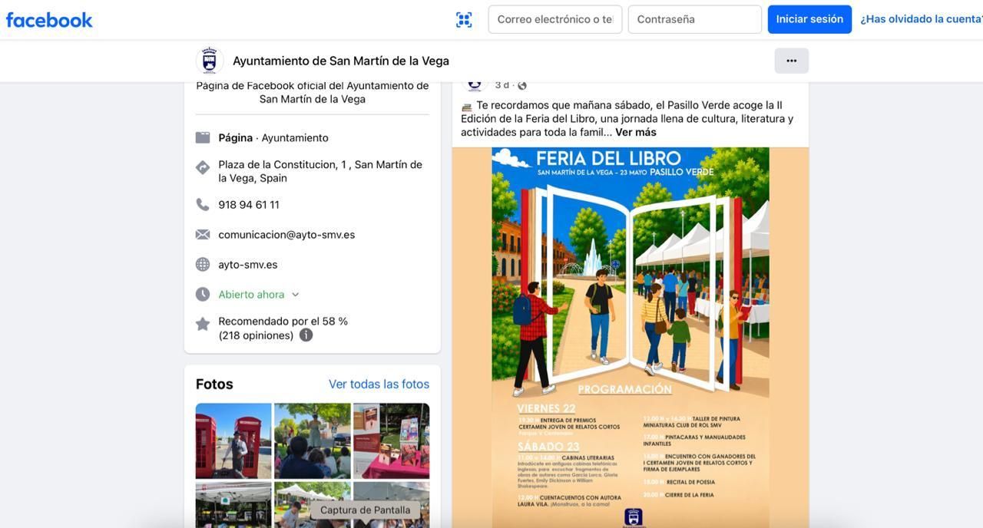The height and width of the screenshot is (528, 983).
Task: Select phone number 918 94 61 11
Action: [x=249, y=205]
